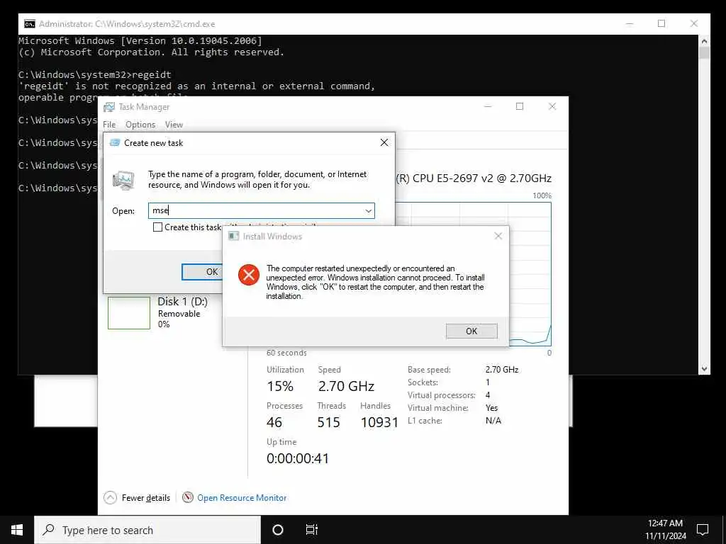Expand the Open combo box dropdown arrow
Viewport: 726px width, 544px height.
pyautogui.click(x=369, y=211)
